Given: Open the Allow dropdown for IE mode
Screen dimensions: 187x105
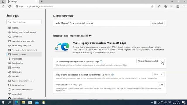Looking at the screenshot, I should pos(158,74).
